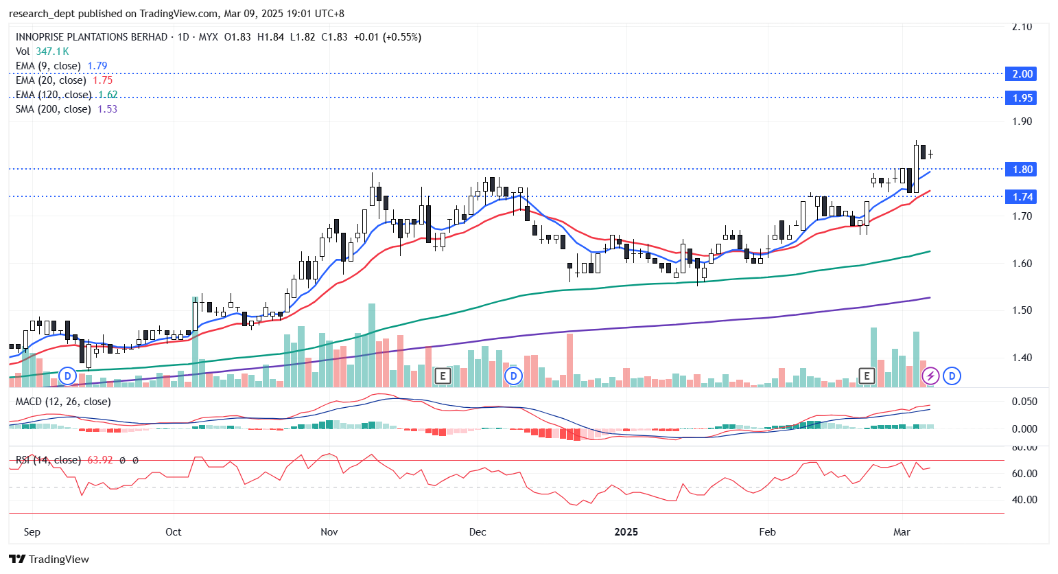Click the dividend D marker near September
Image resolution: width=1058 pixels, height=574 pixels.
[67, 376]
